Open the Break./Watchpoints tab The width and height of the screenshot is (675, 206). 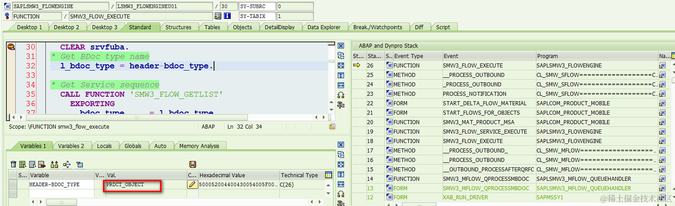pyautogui.click(x=377, y=27)
